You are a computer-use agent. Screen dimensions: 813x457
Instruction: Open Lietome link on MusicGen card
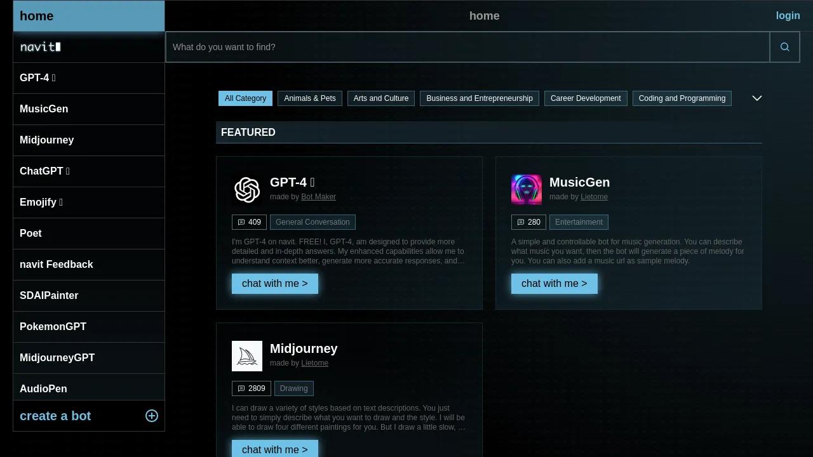594,197
